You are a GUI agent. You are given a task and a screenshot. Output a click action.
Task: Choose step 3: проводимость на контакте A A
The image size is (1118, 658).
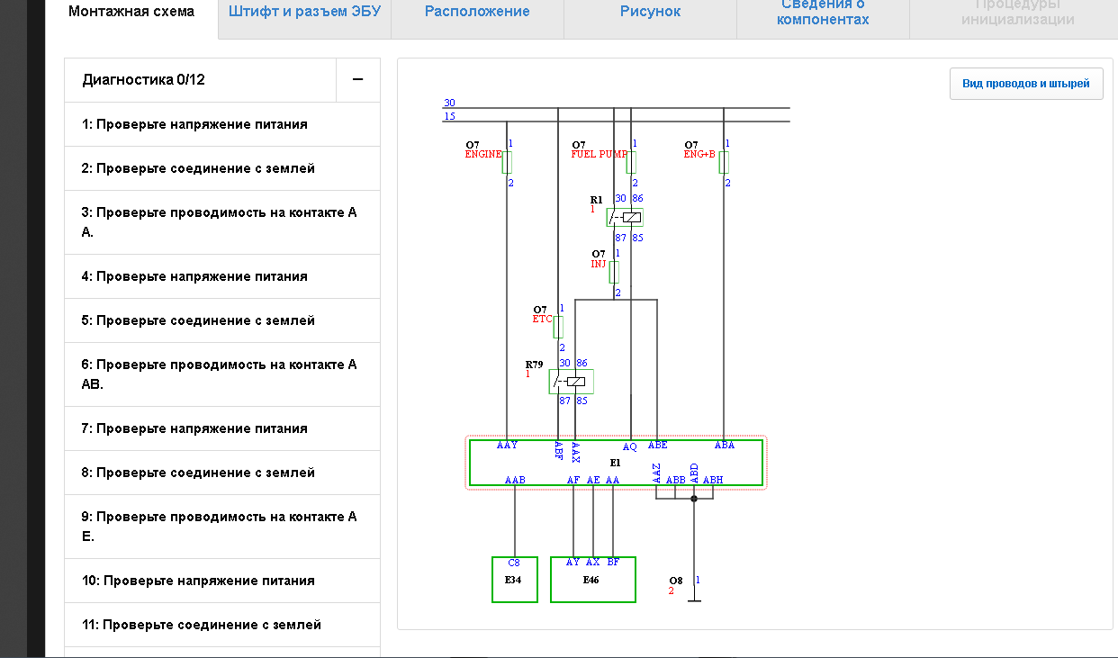[x=222, y=222]
